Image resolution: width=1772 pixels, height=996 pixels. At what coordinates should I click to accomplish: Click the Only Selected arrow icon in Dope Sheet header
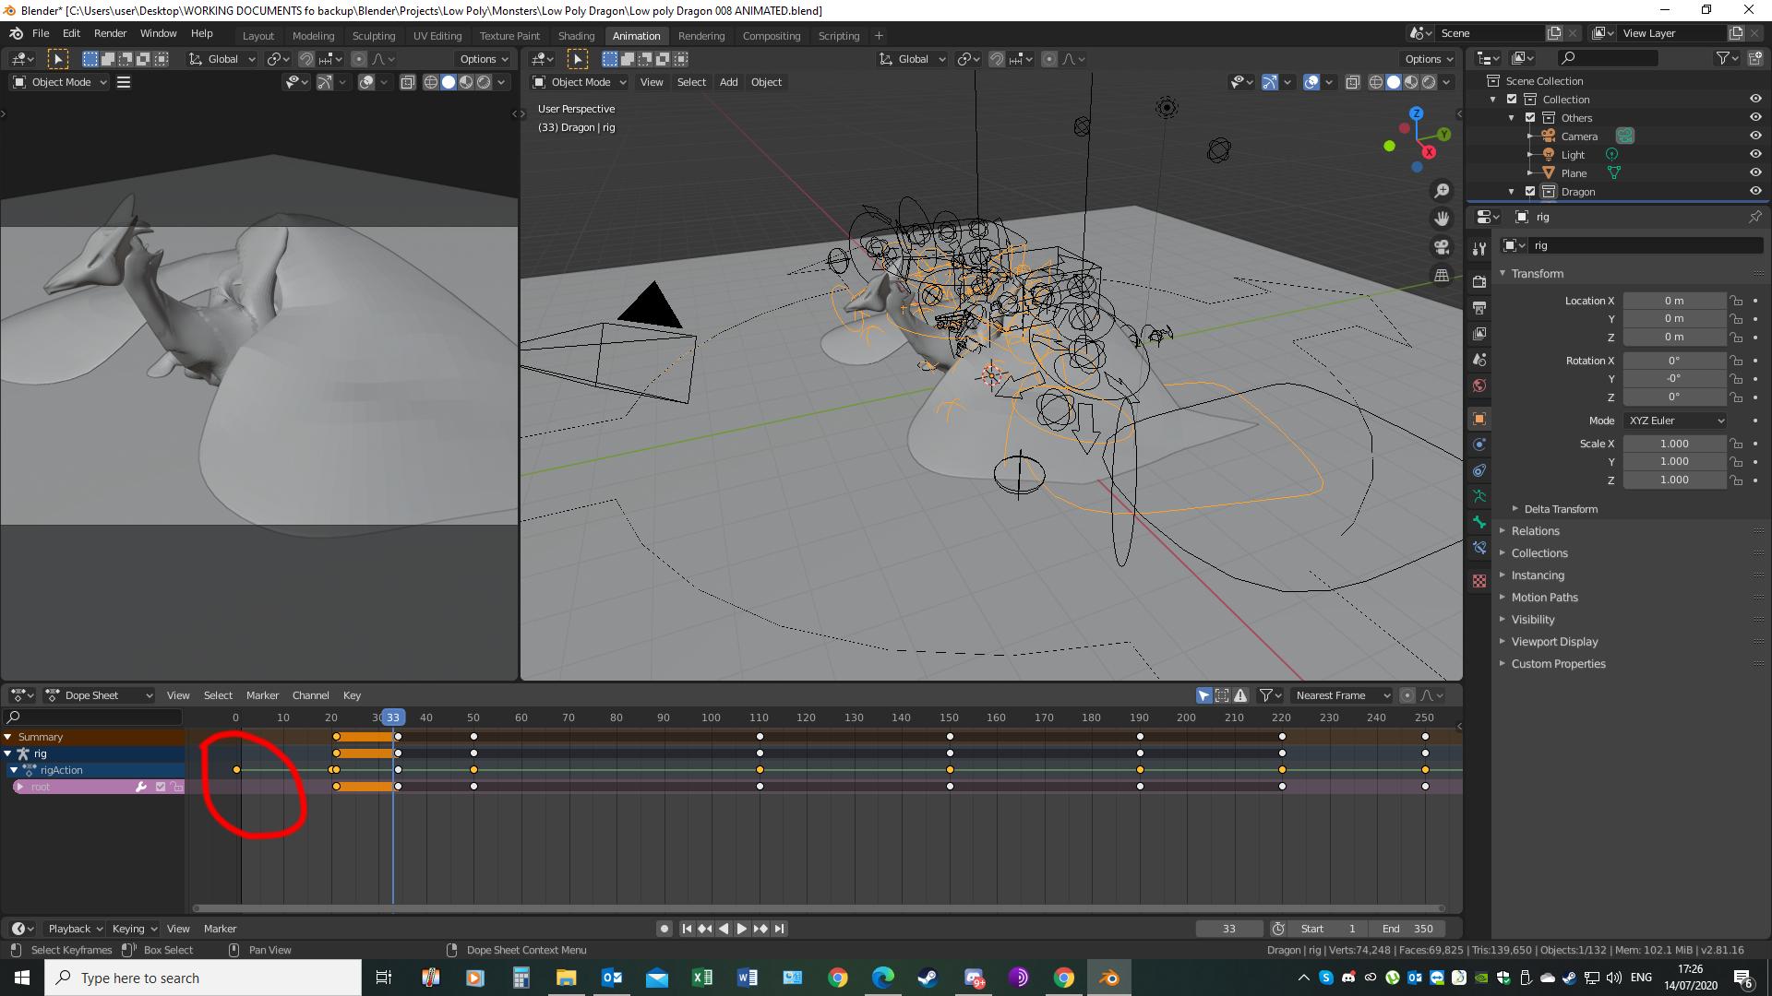click(x=1204, y=695)
